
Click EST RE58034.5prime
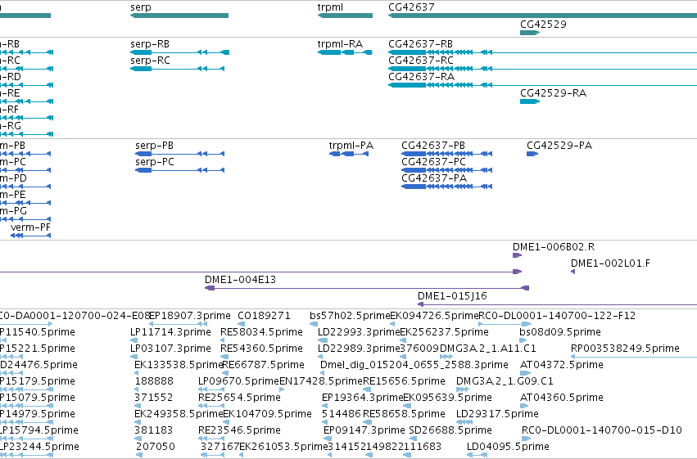coord(223,340)
